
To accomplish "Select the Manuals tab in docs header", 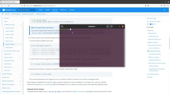I will [55, 10].
